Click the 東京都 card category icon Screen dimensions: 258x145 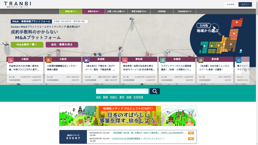[x=201, y=60]
